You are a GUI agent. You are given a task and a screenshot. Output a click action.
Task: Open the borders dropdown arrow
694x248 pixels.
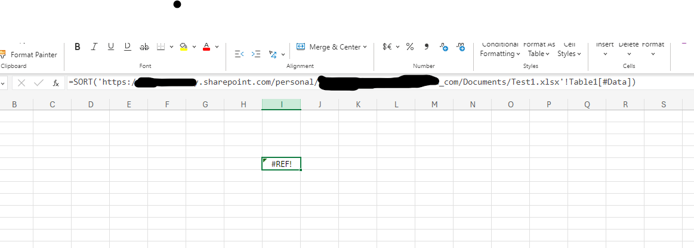[171, 47]
